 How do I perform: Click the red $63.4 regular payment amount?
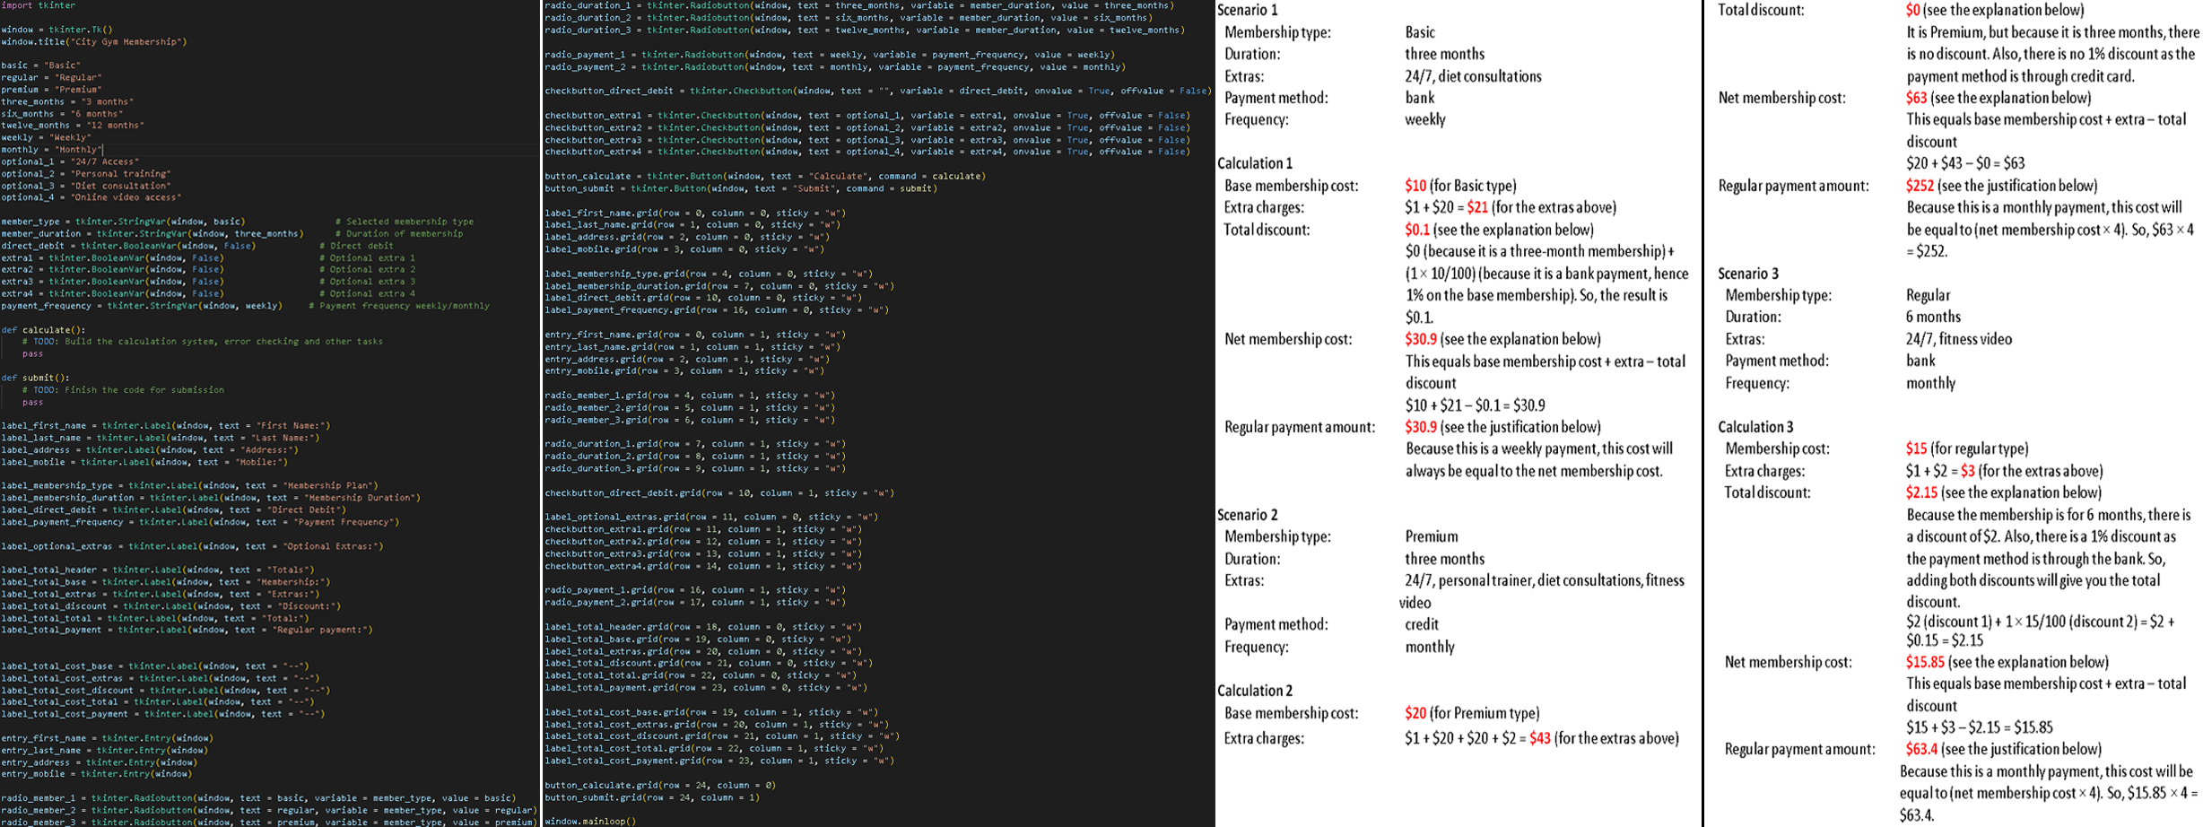[x=1921, y=749]
